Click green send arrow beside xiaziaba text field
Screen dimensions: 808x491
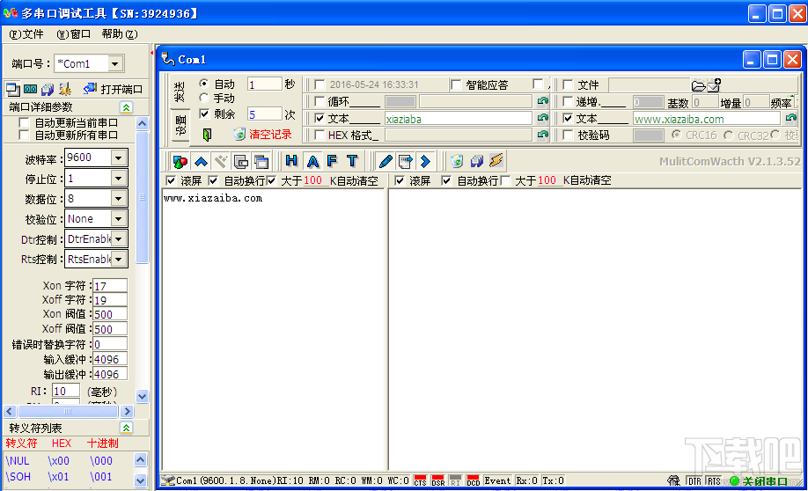click(x=542, y=118)
